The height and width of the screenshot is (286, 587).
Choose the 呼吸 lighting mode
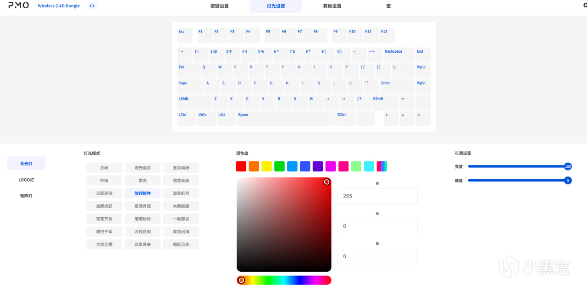(x=104, y=181)
